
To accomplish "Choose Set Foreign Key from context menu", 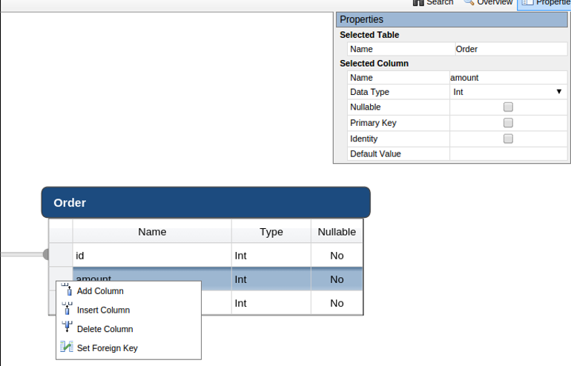I will pos(128,347).
